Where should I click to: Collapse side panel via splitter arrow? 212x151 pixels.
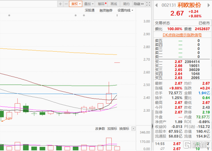(x=152, y=126)
